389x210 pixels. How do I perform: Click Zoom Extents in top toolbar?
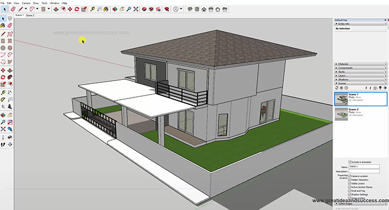coord(136,9)
